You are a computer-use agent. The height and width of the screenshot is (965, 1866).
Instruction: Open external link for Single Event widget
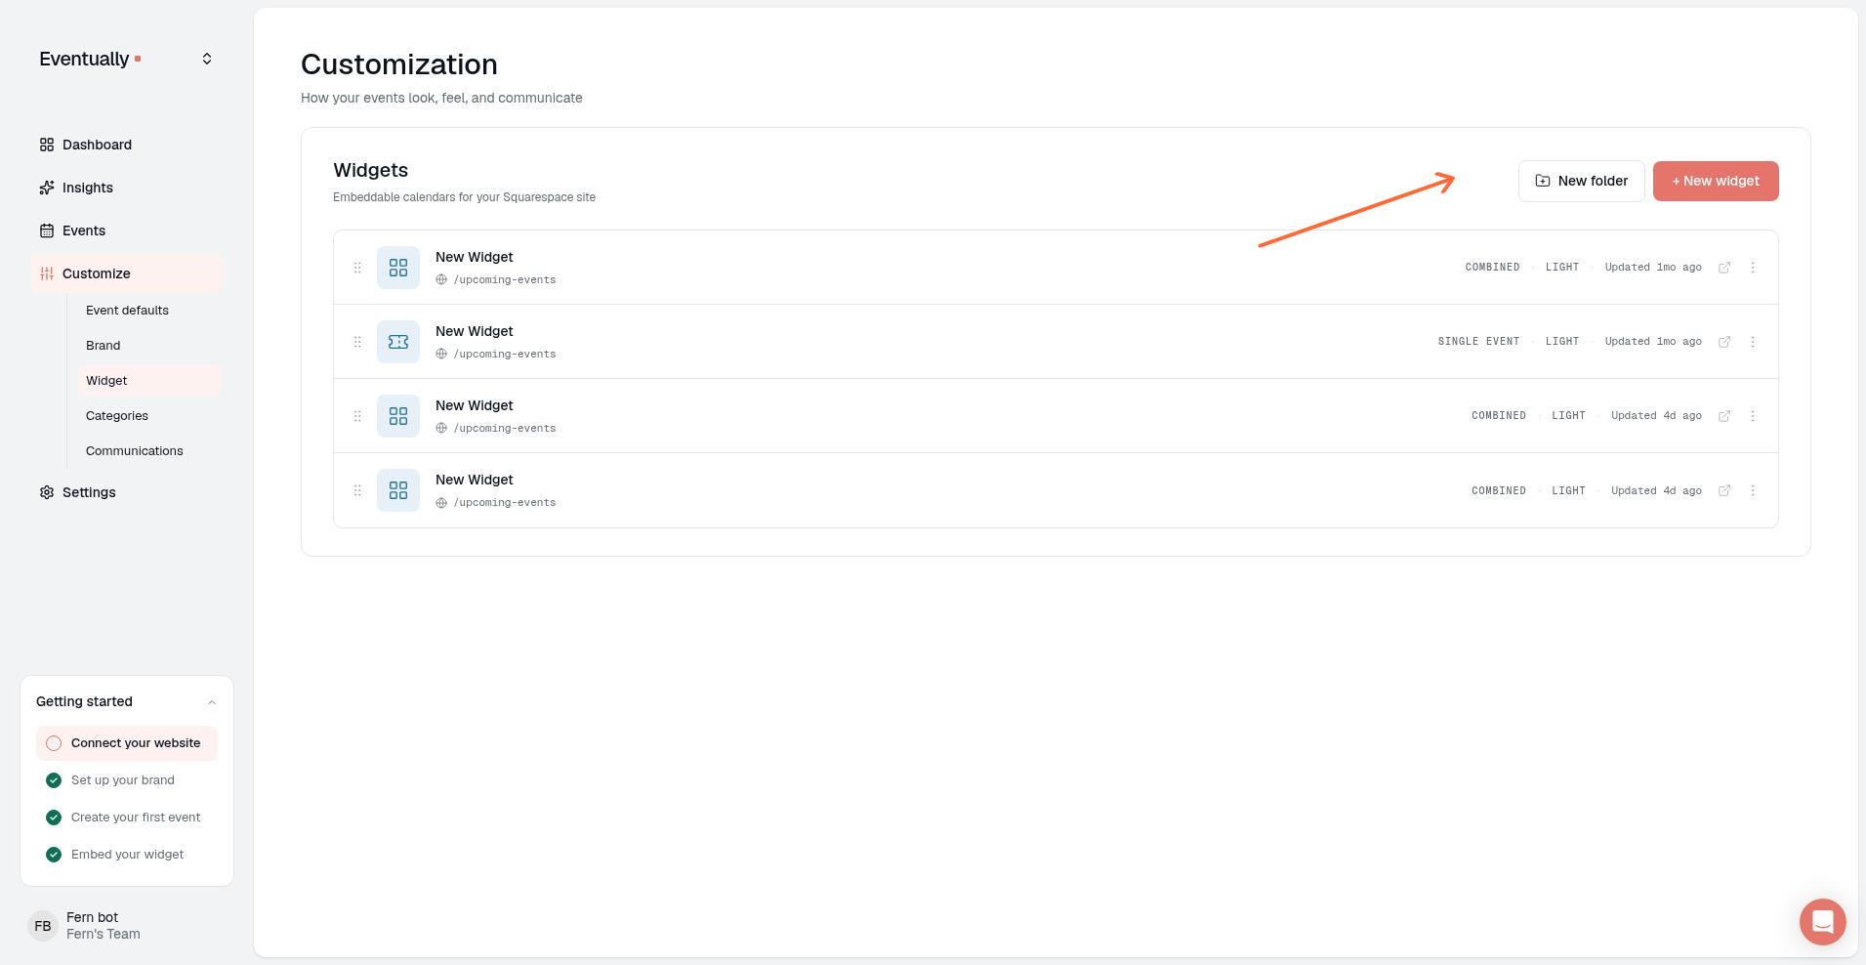tap(1724, 342)
